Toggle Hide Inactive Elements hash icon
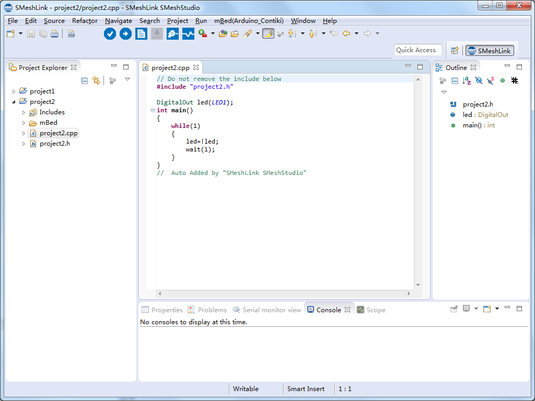The image size is (535, 401). click(x=515, y=80)
